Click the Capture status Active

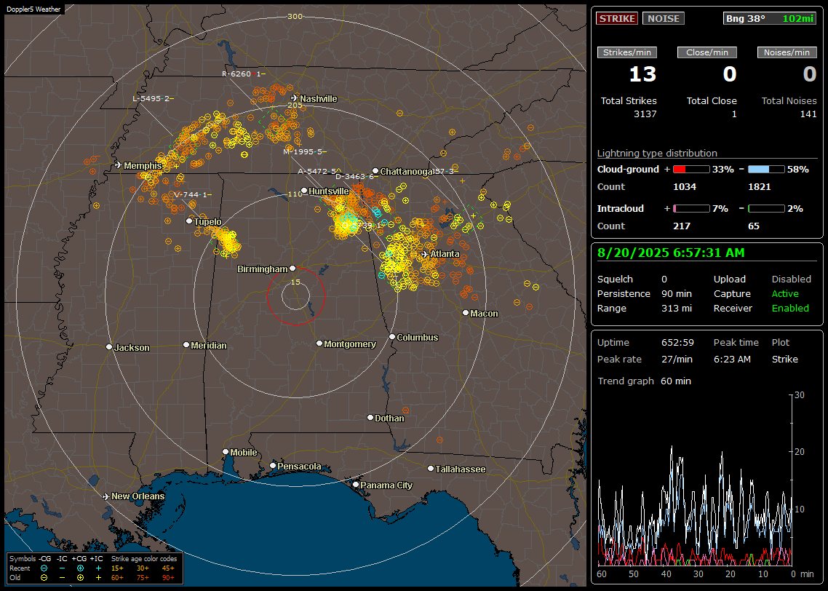[x=785, y=293]
